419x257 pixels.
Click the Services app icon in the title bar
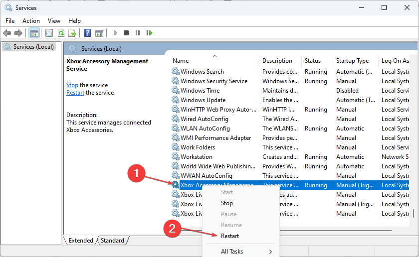[x=8, y=8]
